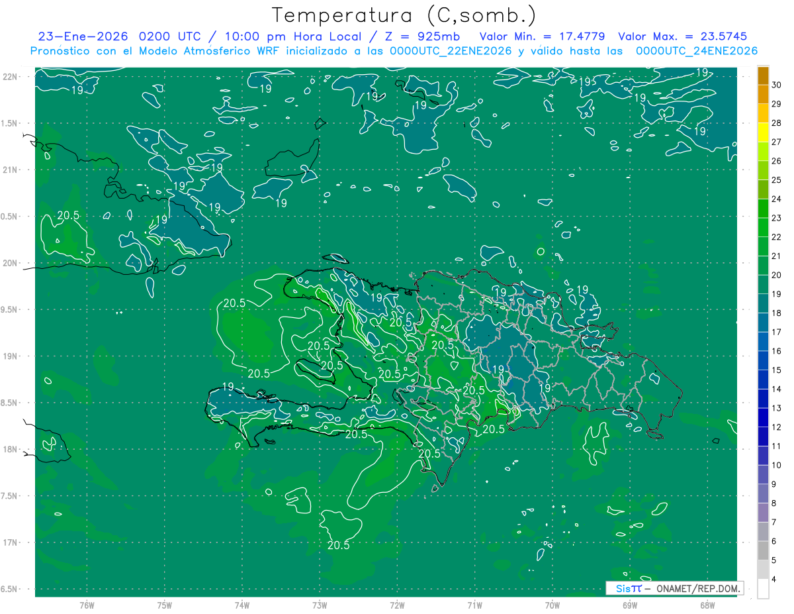Pick the orange swatch between 29 and 30

coord(763,94)
